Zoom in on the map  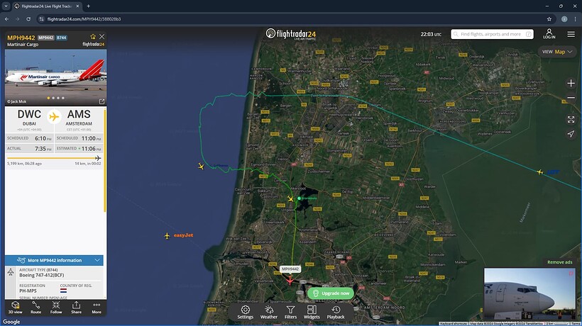(571, 84)
